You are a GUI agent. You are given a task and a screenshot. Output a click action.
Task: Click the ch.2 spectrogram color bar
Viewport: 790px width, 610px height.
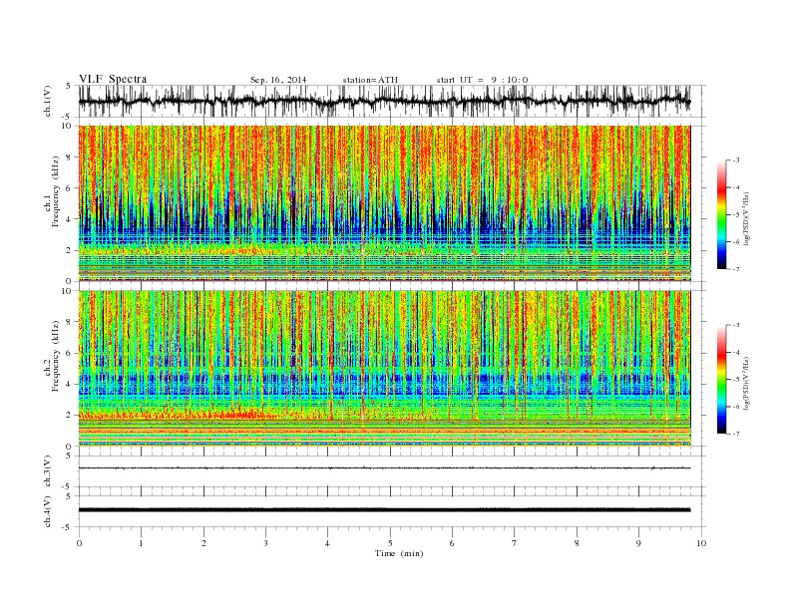click(x=722, y=379)
